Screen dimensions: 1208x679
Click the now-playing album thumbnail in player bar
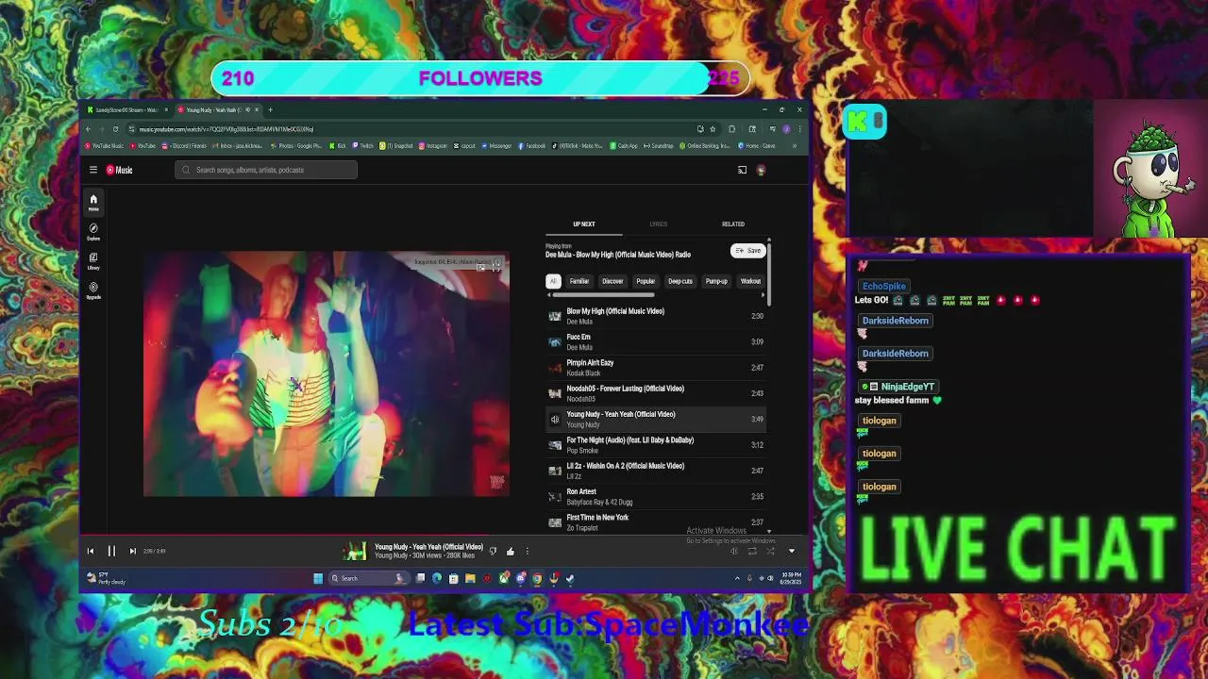355,551
